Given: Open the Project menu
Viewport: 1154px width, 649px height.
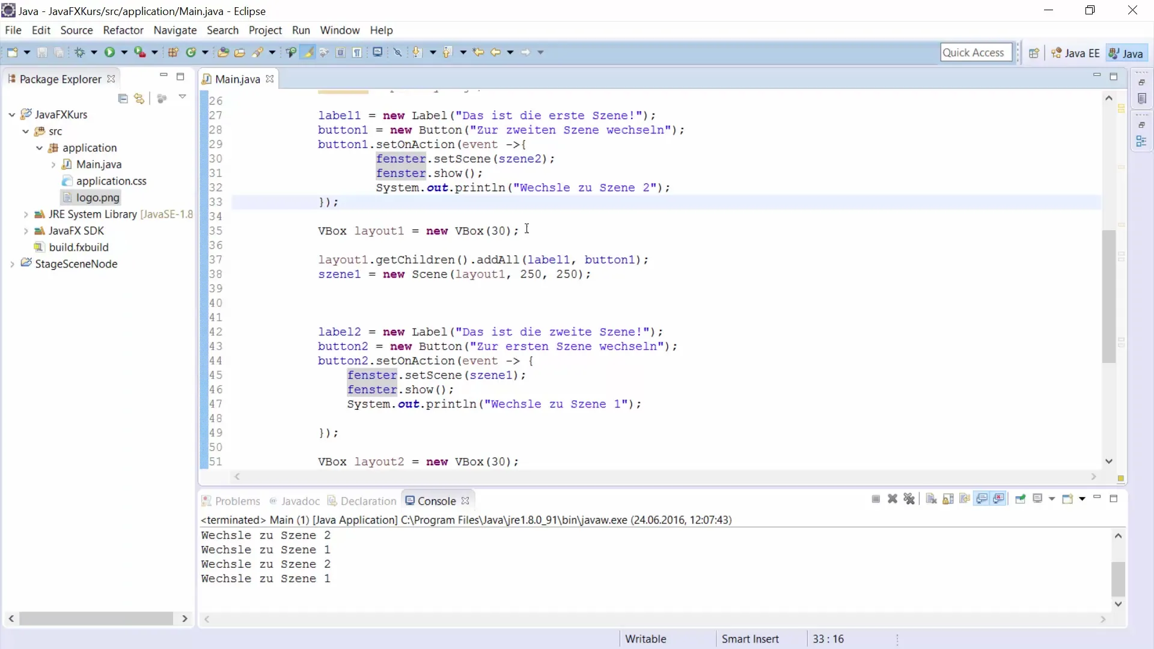Looking at the screenshot, I should (265, 30).
